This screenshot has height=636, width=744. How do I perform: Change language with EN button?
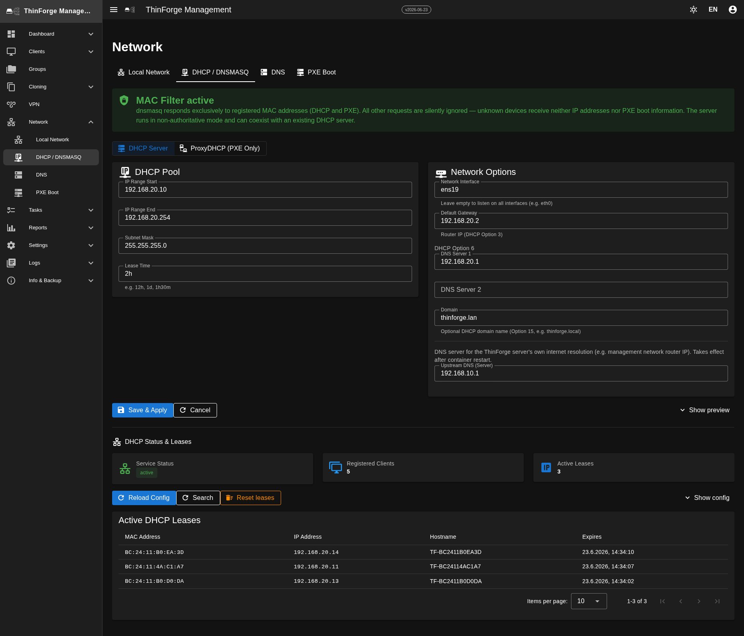[x=713, y=10]
